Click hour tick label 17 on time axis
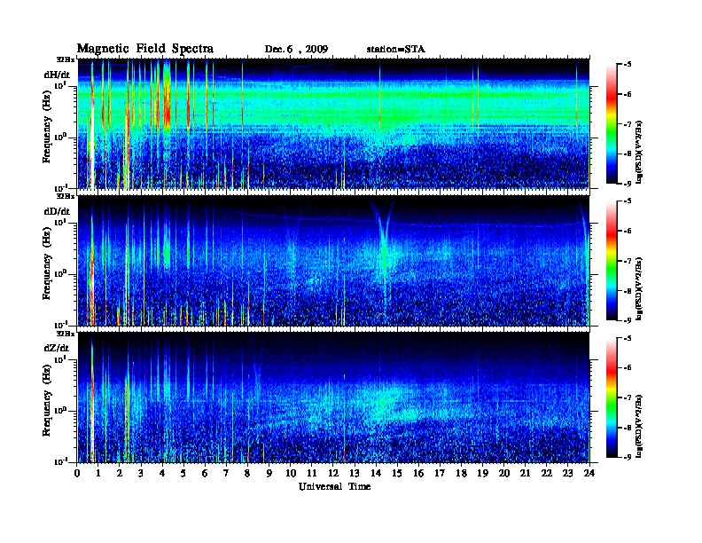Viewport: 702px width, 543px height. coord(441,474)
